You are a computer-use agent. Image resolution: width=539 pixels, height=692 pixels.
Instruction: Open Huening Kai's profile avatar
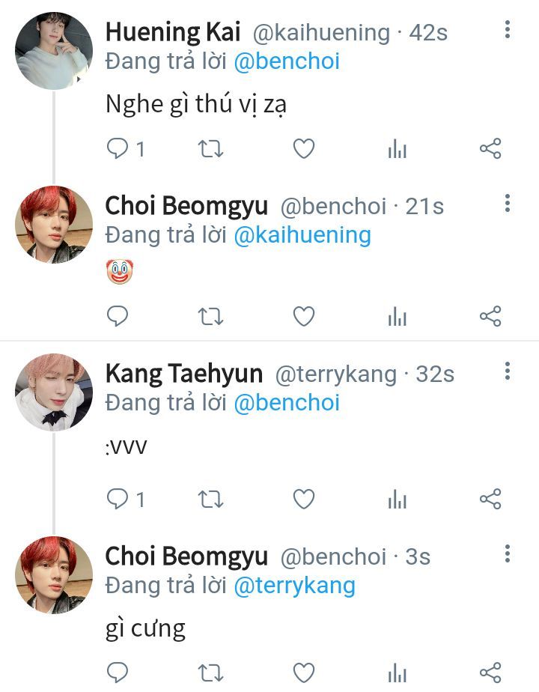(x=54, y=51)
